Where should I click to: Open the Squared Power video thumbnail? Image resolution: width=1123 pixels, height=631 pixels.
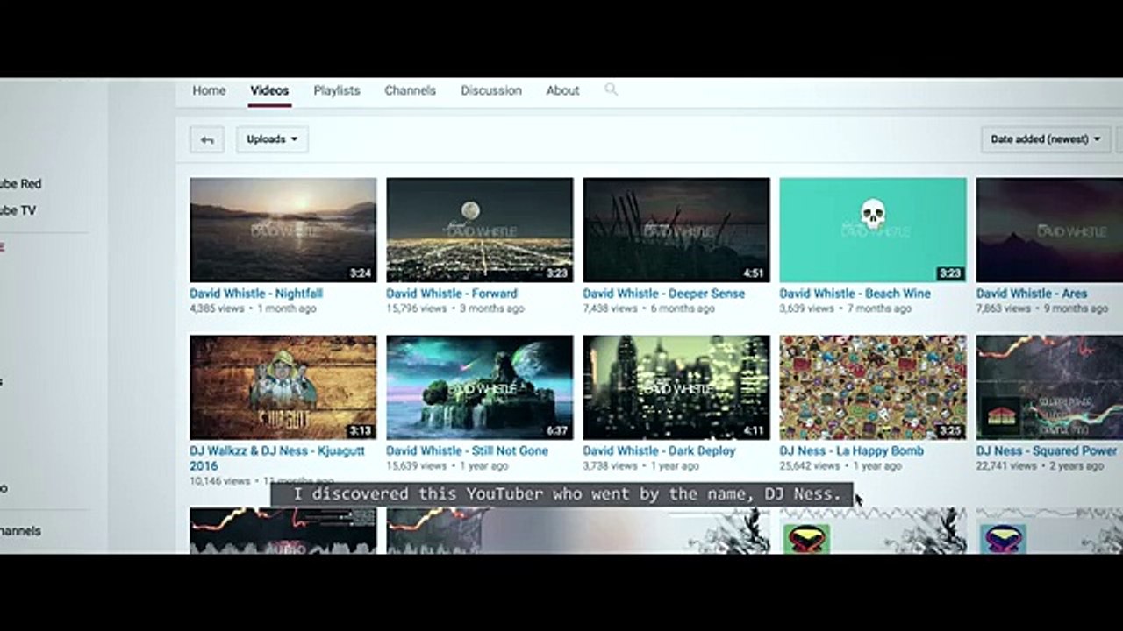click(x=1049, y=387)
